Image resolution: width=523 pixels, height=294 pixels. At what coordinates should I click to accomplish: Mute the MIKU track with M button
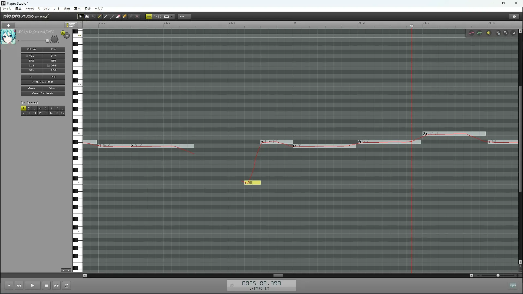(x=67, y=36)
